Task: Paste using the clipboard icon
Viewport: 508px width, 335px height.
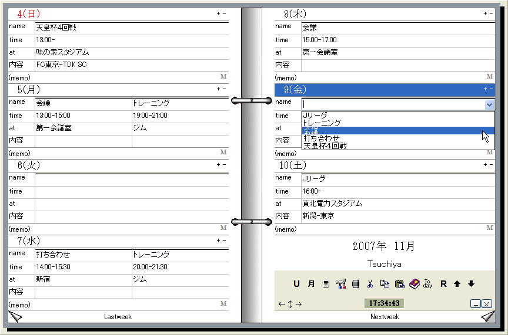Action: pos(400,284)
